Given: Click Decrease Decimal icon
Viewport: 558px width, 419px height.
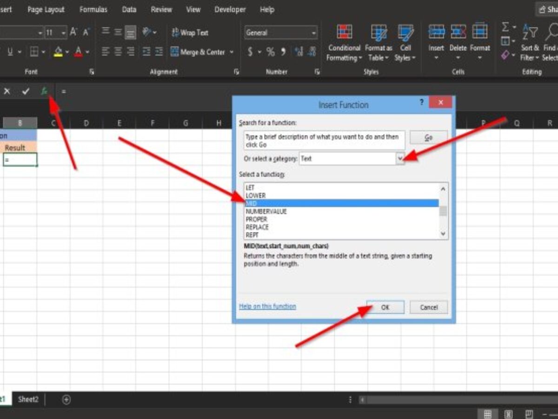Looking at the screenshot, I should pos(311,52).
